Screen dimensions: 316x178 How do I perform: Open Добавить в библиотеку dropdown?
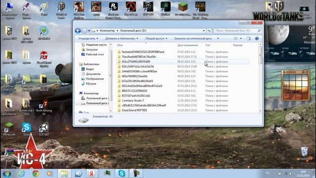click(x=121, y=39)
